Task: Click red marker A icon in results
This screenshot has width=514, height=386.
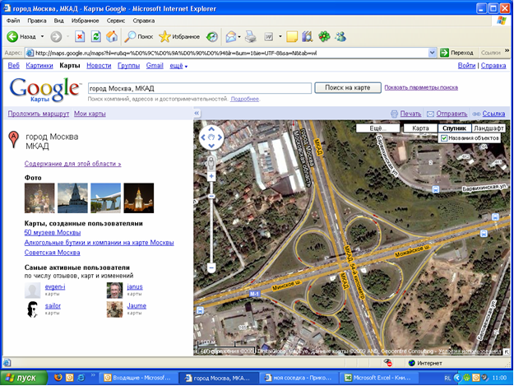Action: (13, 139)
